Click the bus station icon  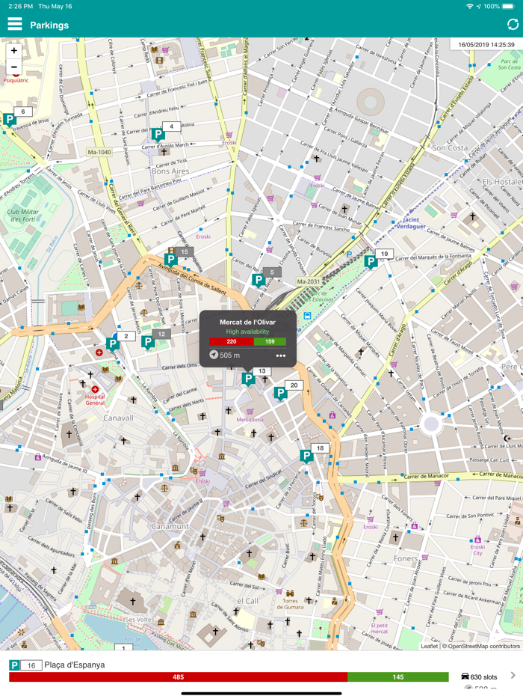306,316
